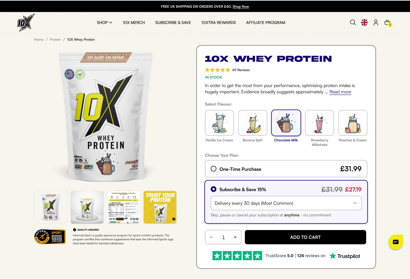Viewport: 410px width, 279px height.
Task: Increase quantity with the plus button
Action: click(235, 237)
